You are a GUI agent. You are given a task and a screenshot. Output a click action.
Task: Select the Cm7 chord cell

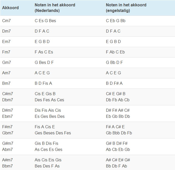tap(6, 21)
